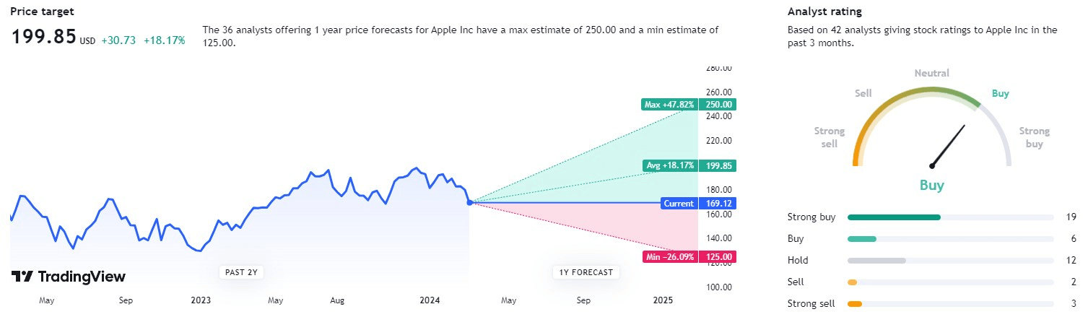Click the Buy rating progress bar
Screen dimensions: 1088x317
(x=949, y=239)
